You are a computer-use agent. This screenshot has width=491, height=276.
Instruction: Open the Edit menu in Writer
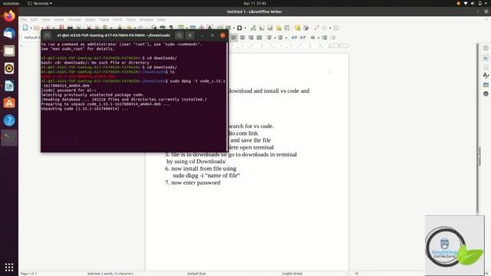(34, 20)
